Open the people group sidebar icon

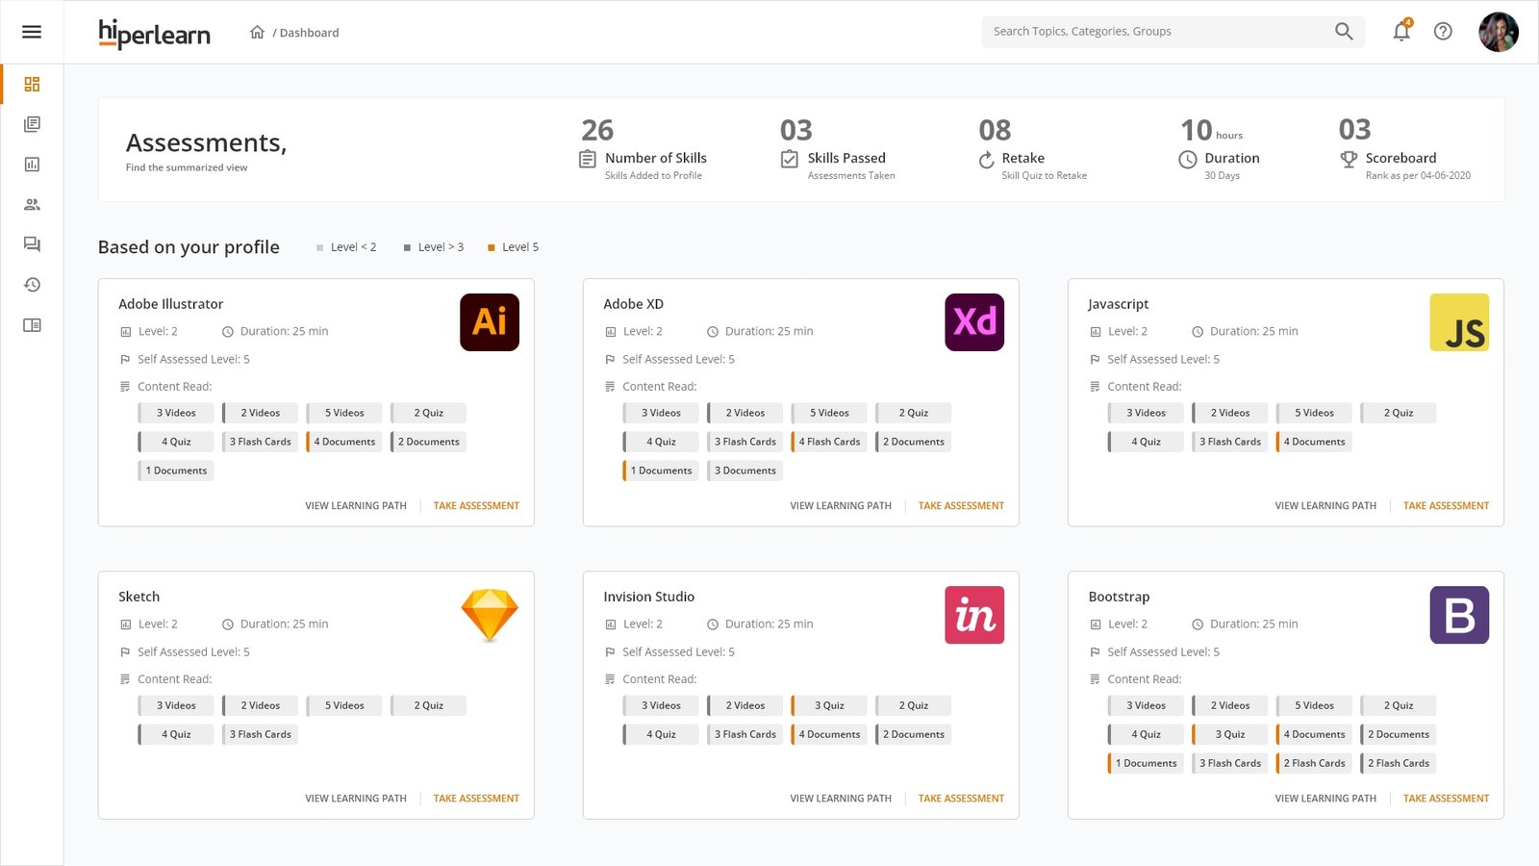tap(32, 205)
